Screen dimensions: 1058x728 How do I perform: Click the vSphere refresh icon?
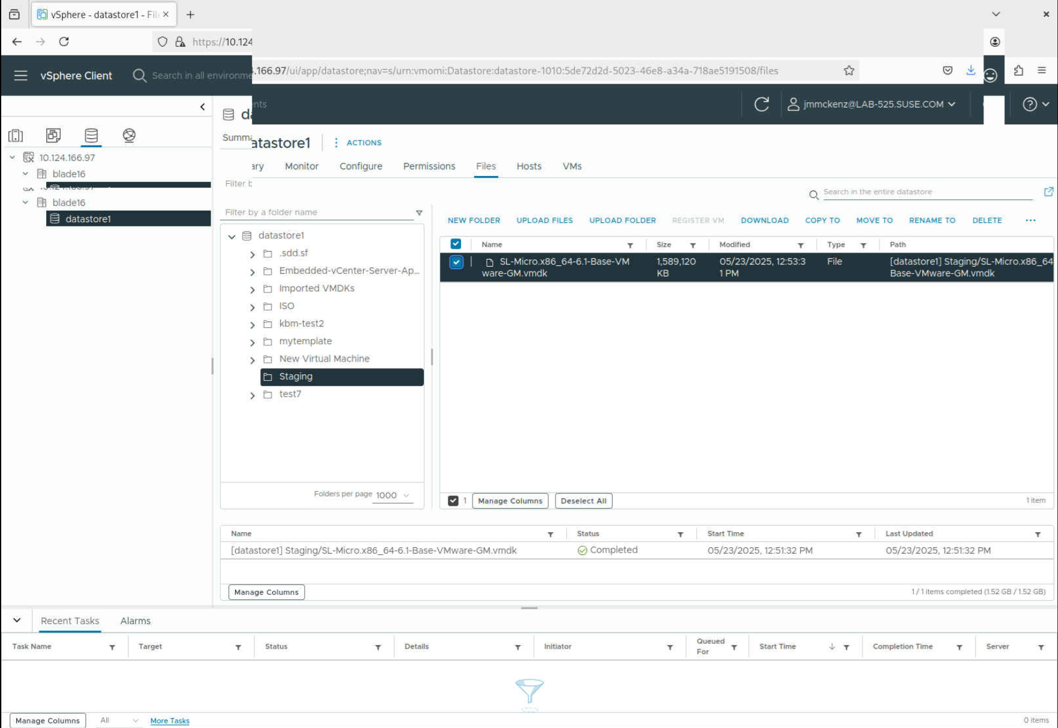point(762,105)
